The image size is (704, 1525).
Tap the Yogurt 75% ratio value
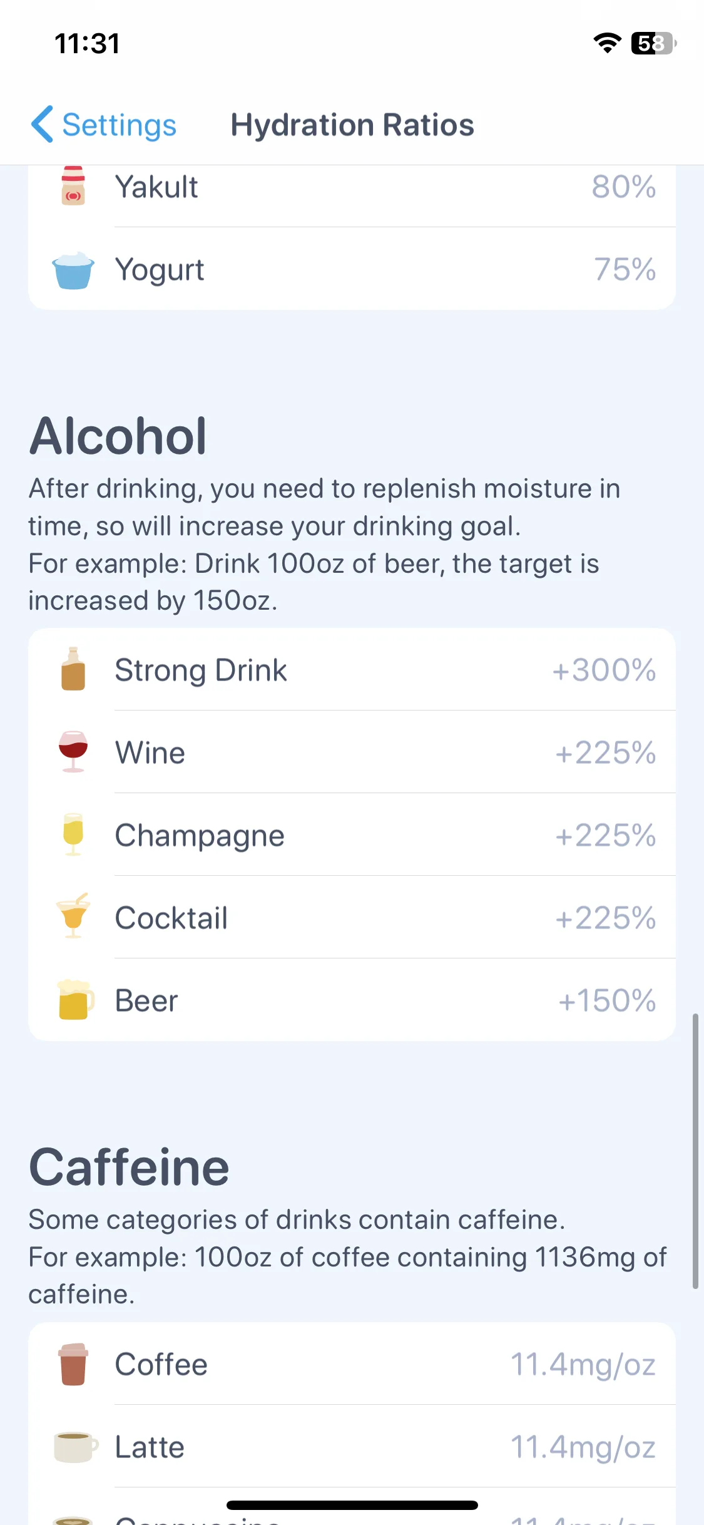625,269
